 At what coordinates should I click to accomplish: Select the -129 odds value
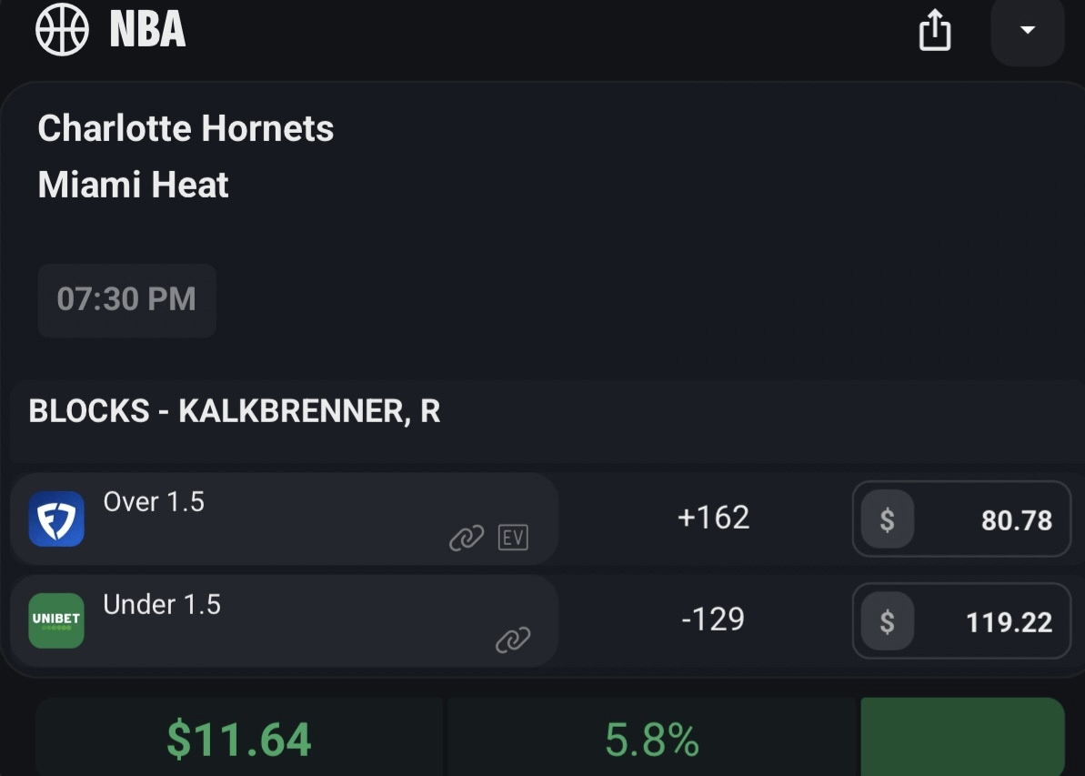713,620
